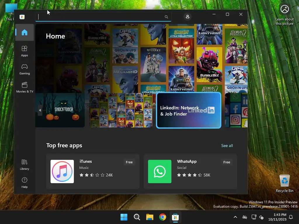
Task: Open the Shocktober promotional banner
Action: (60, 110)
